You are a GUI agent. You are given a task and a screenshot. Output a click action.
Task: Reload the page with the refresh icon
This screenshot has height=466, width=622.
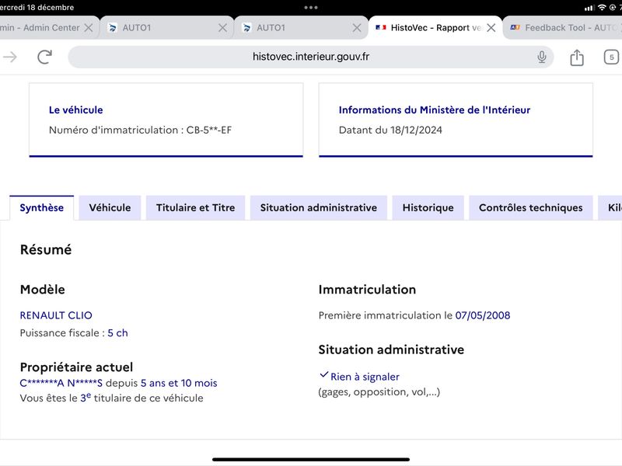(x=44, y=57)
